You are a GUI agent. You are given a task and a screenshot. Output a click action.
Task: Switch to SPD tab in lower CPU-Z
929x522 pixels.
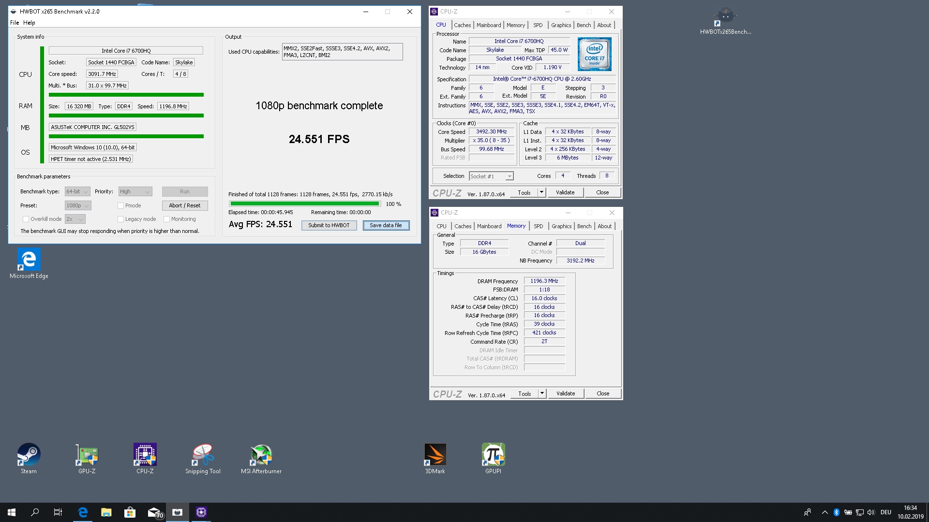538,226
